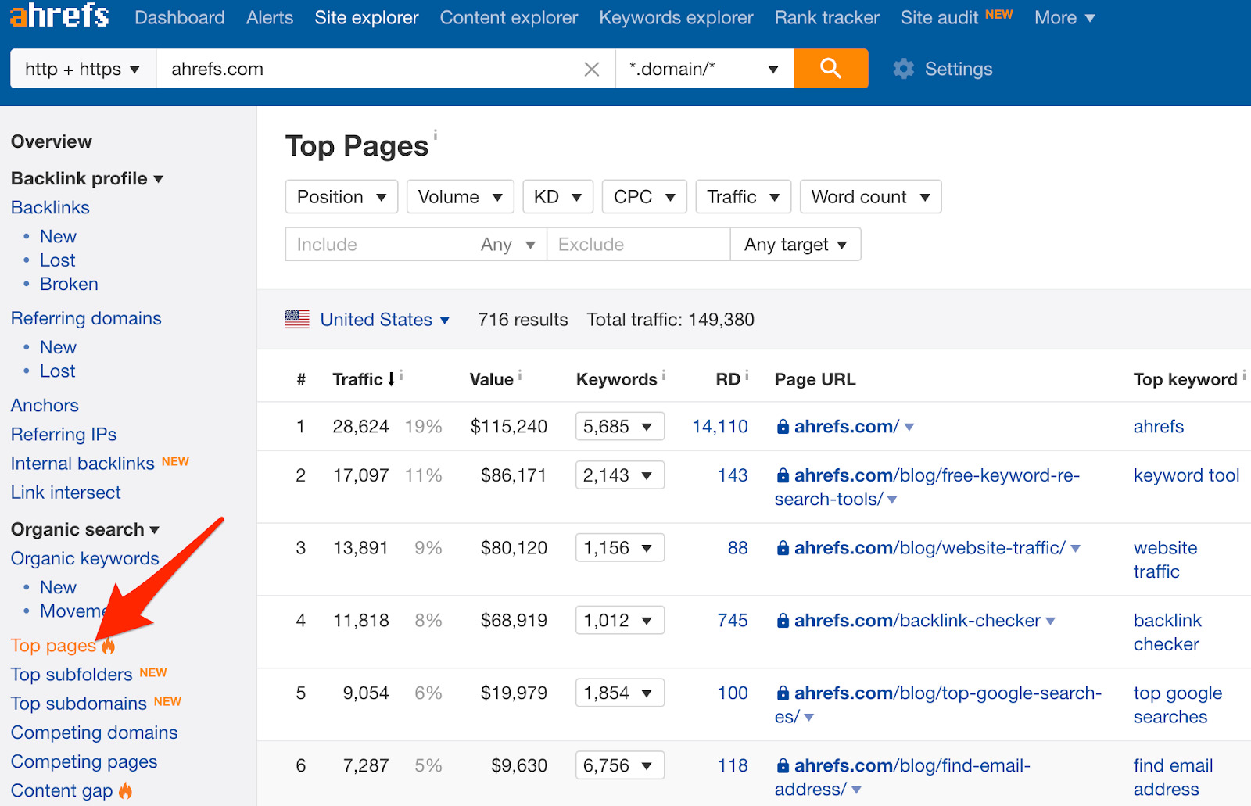Expand keywords dropdown showing 5,685

click(x=620, y=427)
